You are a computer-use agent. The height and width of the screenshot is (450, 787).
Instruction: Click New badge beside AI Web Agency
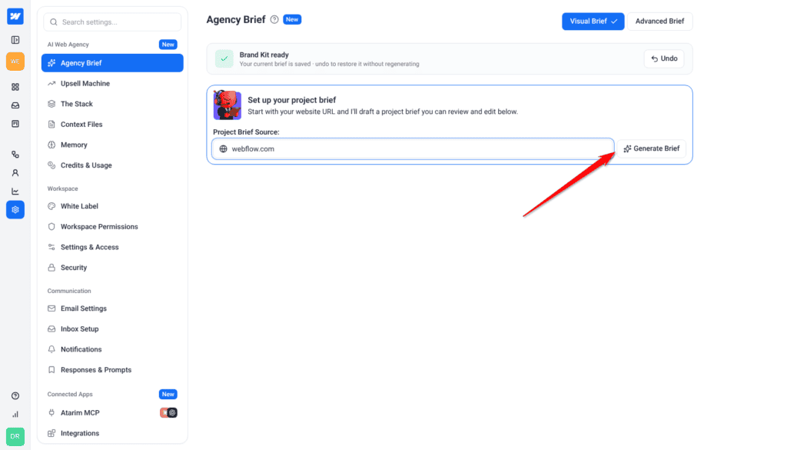click(x=168, y=45)
